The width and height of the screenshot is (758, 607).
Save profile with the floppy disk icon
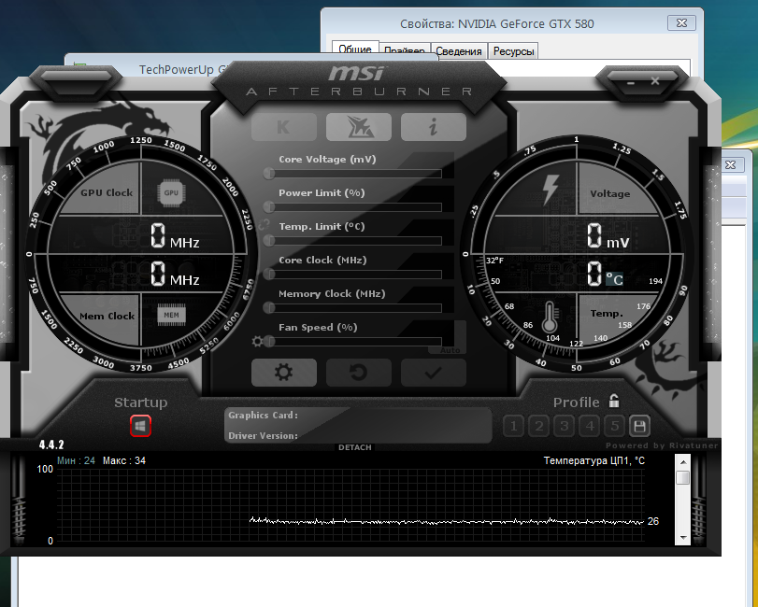point(639,426)
